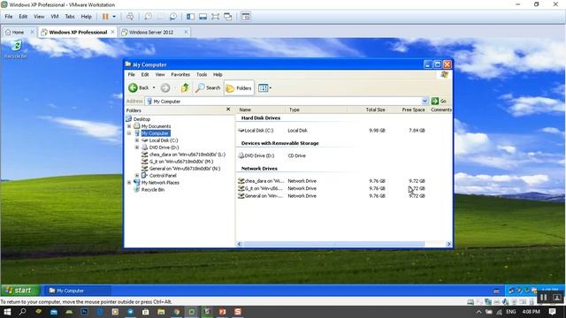The image size is (566, 318).
Task: Click the Go button beside address bar
Action: pos(439,102)
